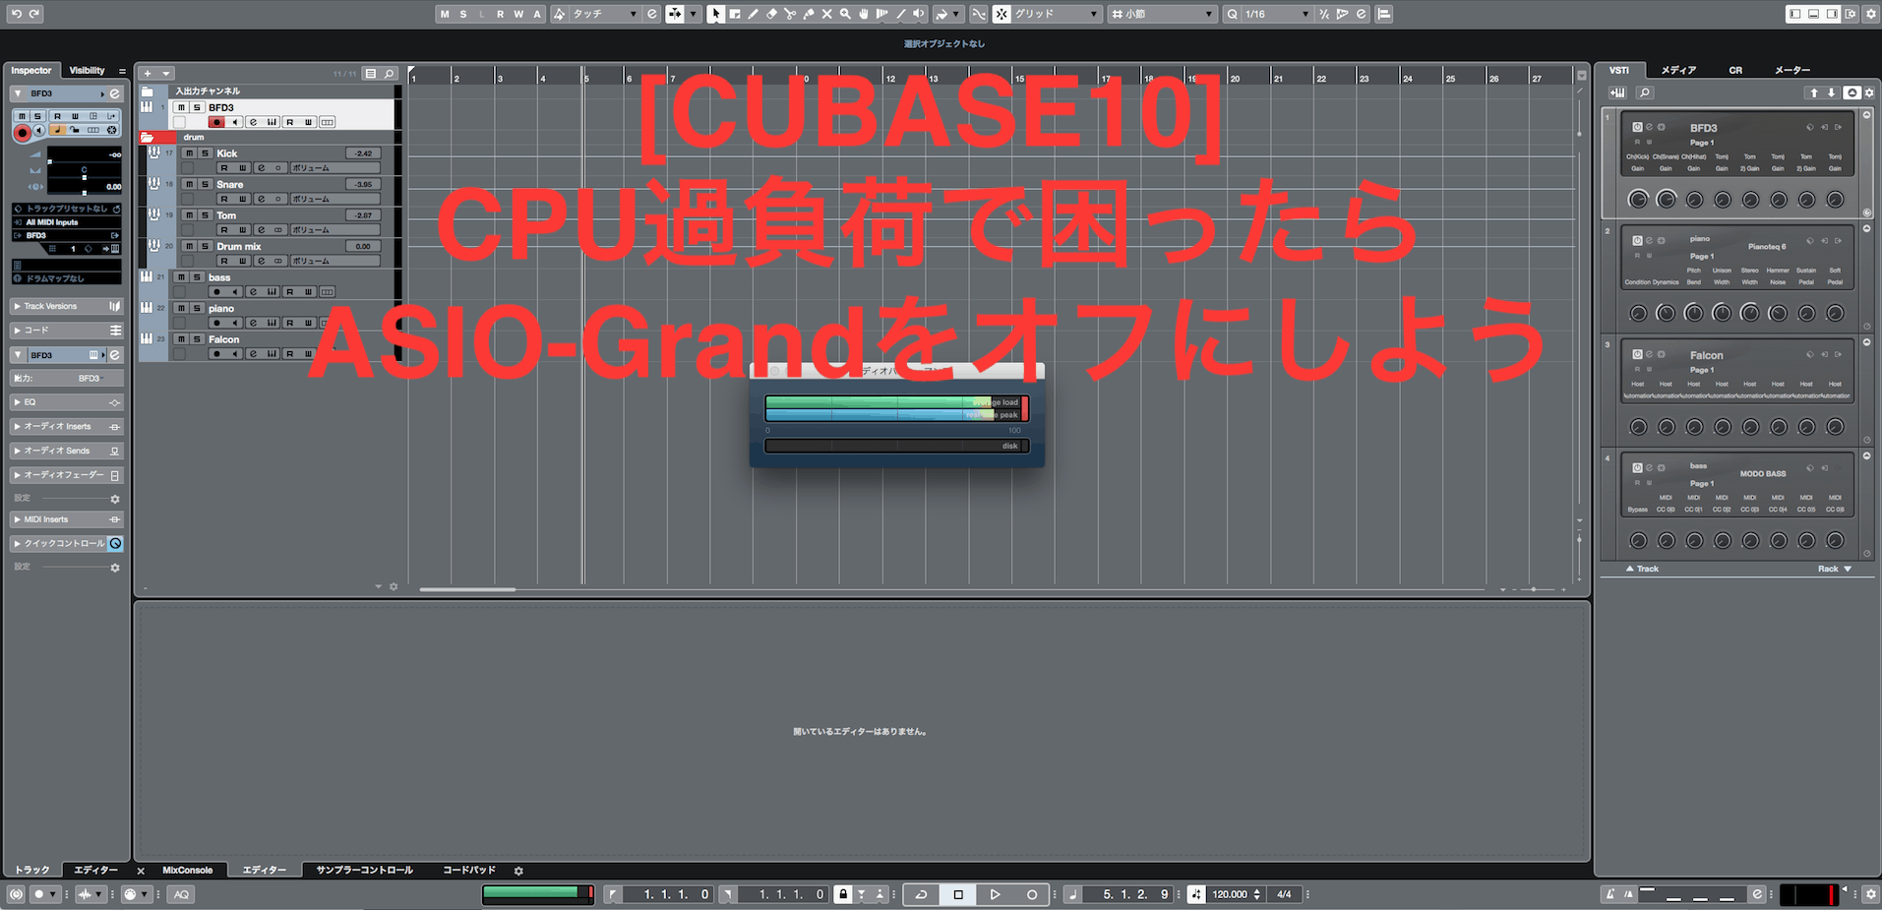Open the サンプラーコントロール tab

click(x=364, y=871)
